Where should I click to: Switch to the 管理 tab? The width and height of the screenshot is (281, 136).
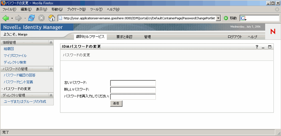tap(147, 37)
